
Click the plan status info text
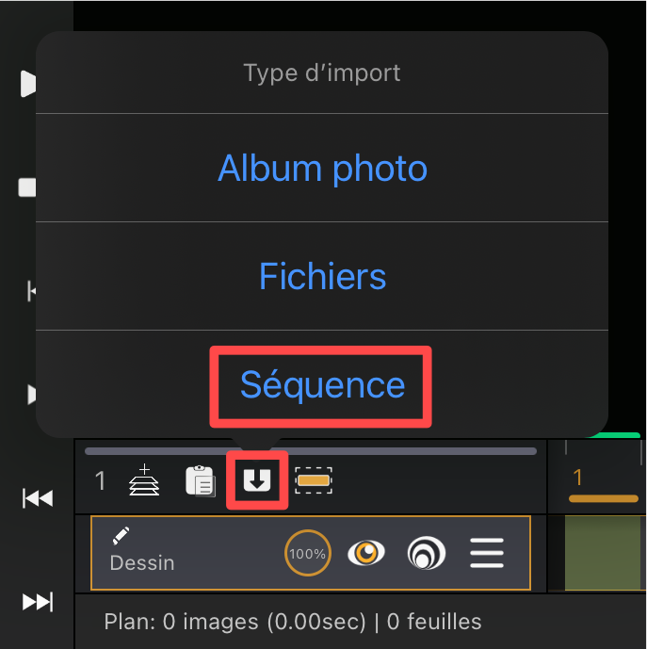pos(293,622)
